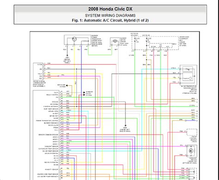The image size is (219, 180).
Task: Click the ground dot under blower transistor
Action: coord(67,55)
